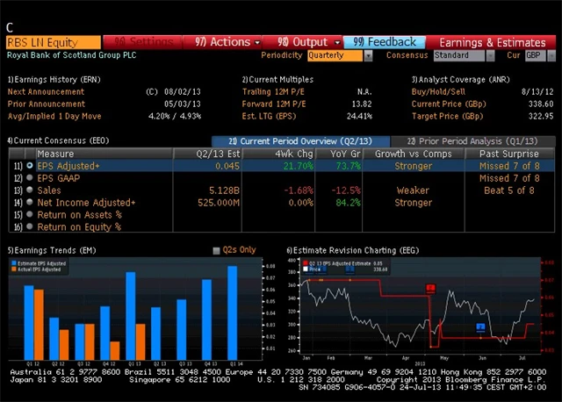Click the 5.128B Sales estimate value

point(224,190)
